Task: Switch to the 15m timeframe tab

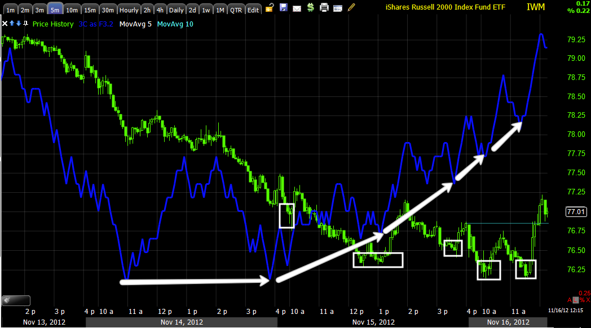Action: click(90, 10)
